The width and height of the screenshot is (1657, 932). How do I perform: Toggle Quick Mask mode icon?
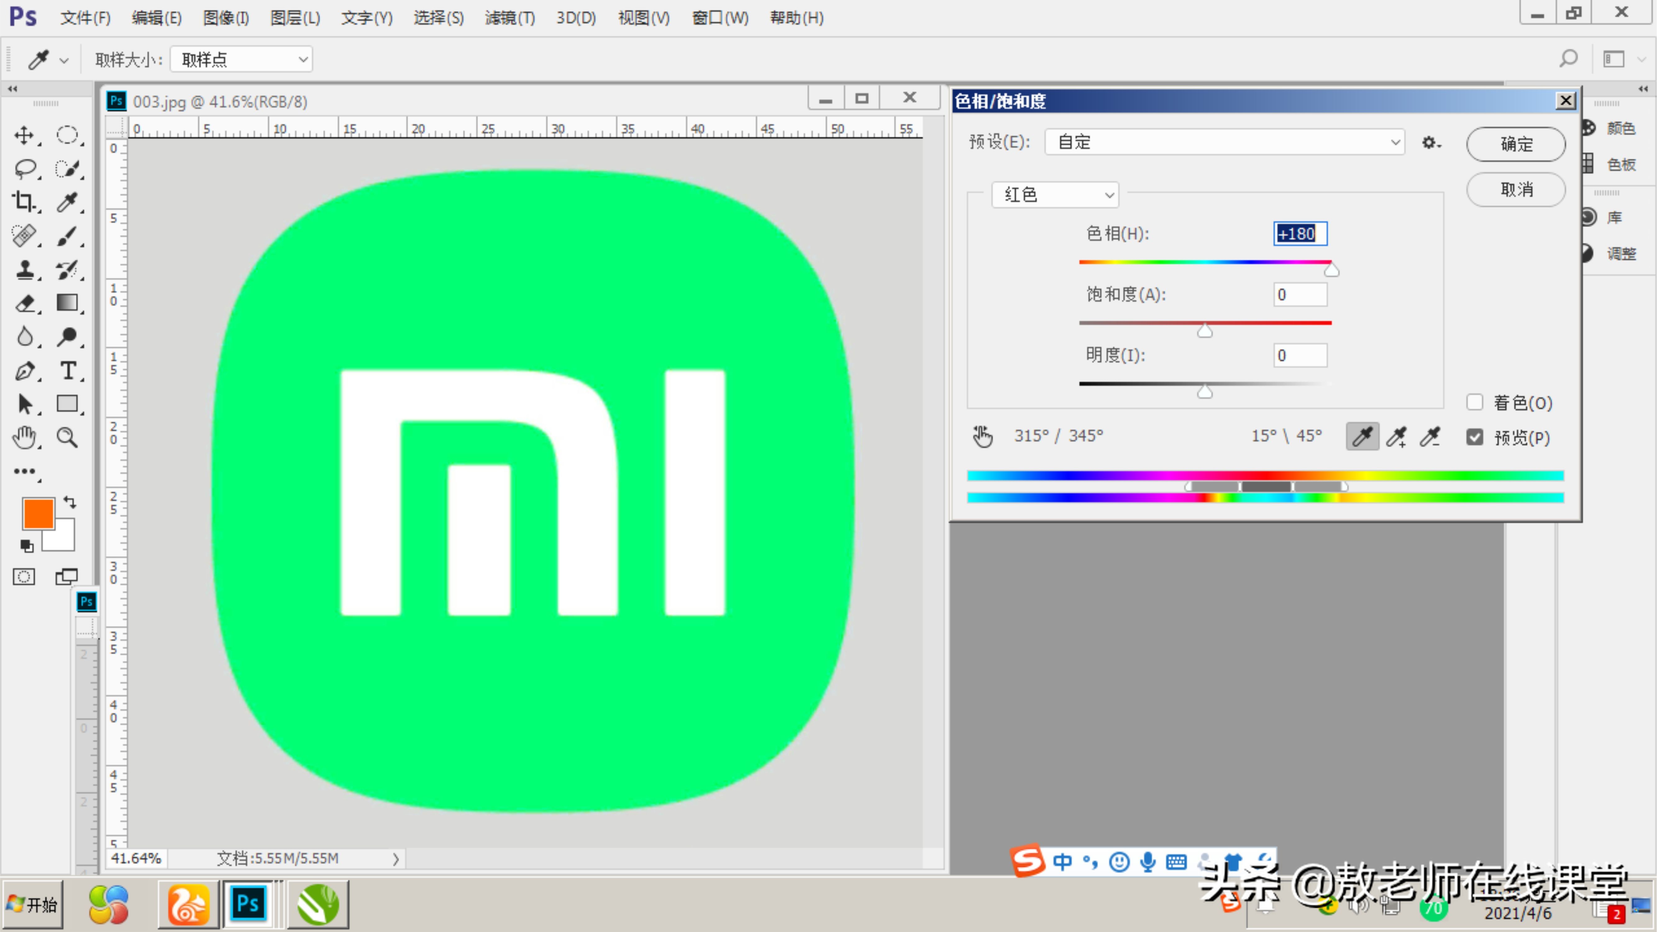(x=25, y=576)
